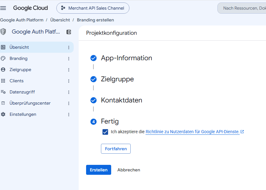Open the hamburger navigation menu
The image size is (266, 190).
click(x=3, y=8)
